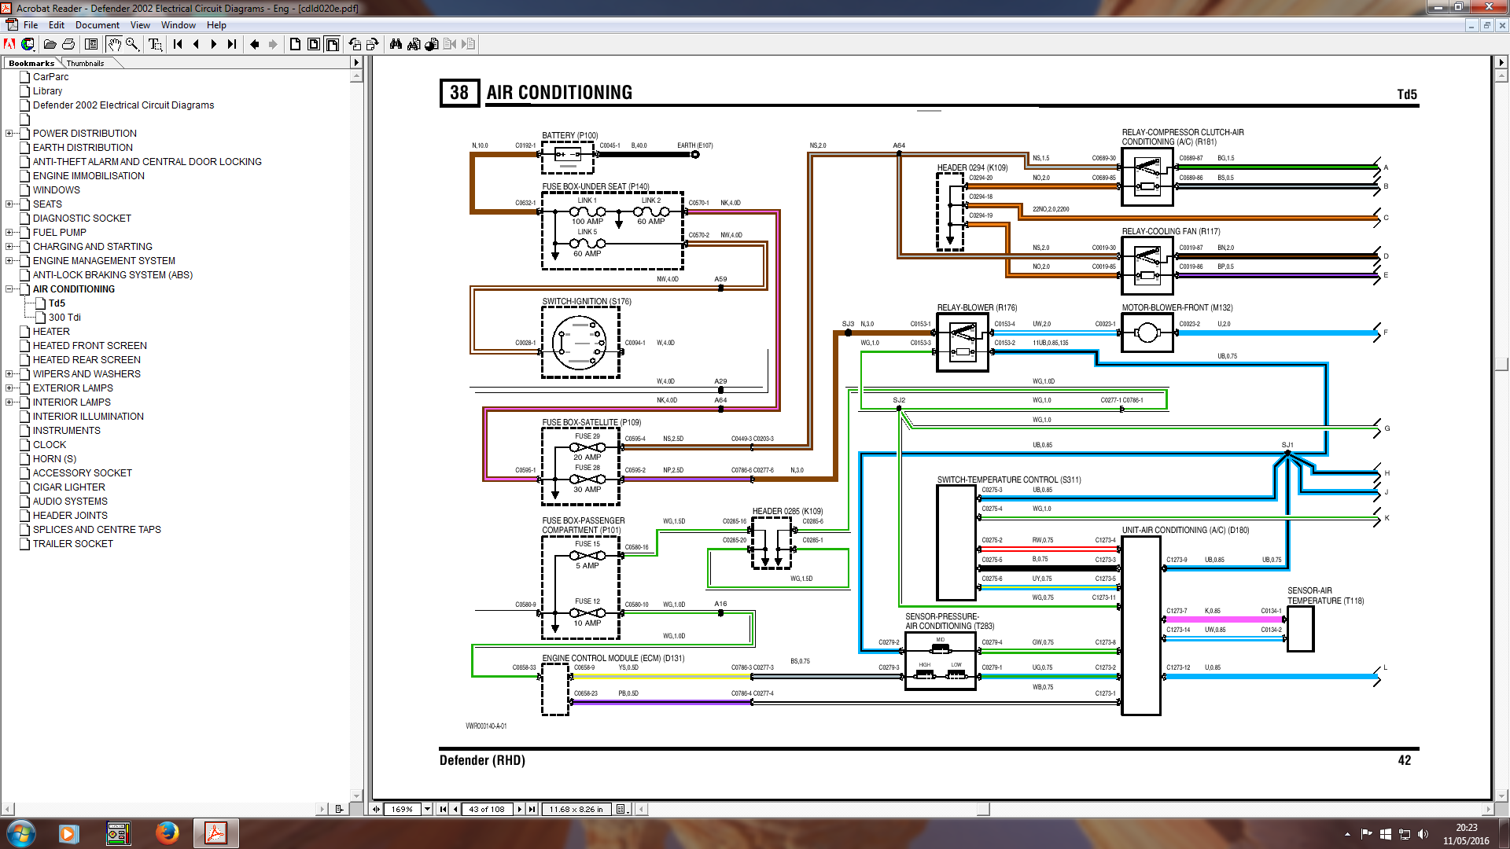
Task: Open the media player taskbar icon
Action: pos(68,833)
